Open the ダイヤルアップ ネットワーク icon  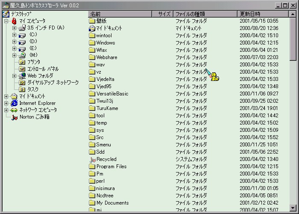[x=22, y=83]
